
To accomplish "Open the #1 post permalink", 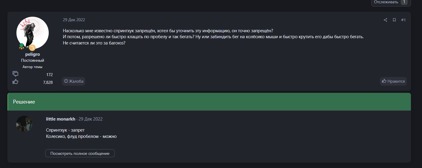I will (403, 20).
